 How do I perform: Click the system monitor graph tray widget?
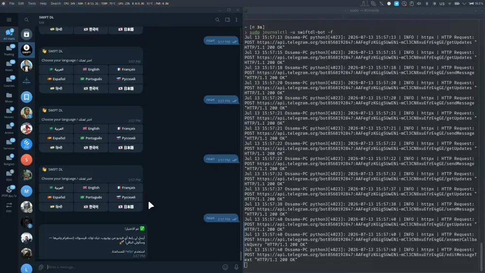(364, 3)
